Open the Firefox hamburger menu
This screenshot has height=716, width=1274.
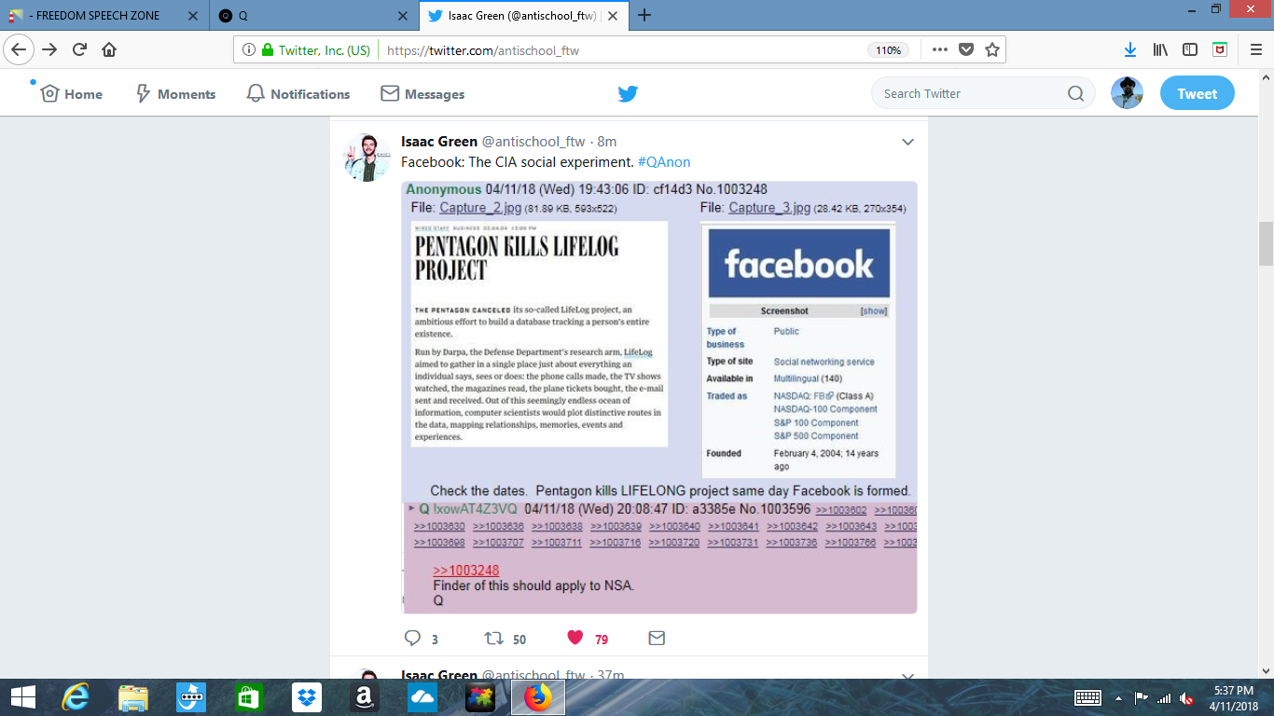point(1255,50)
